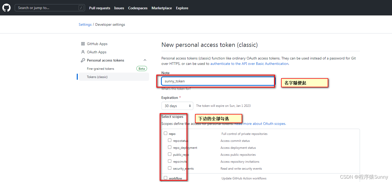Select Fine-grained tokens in sidebar

[x=101, y=69]
